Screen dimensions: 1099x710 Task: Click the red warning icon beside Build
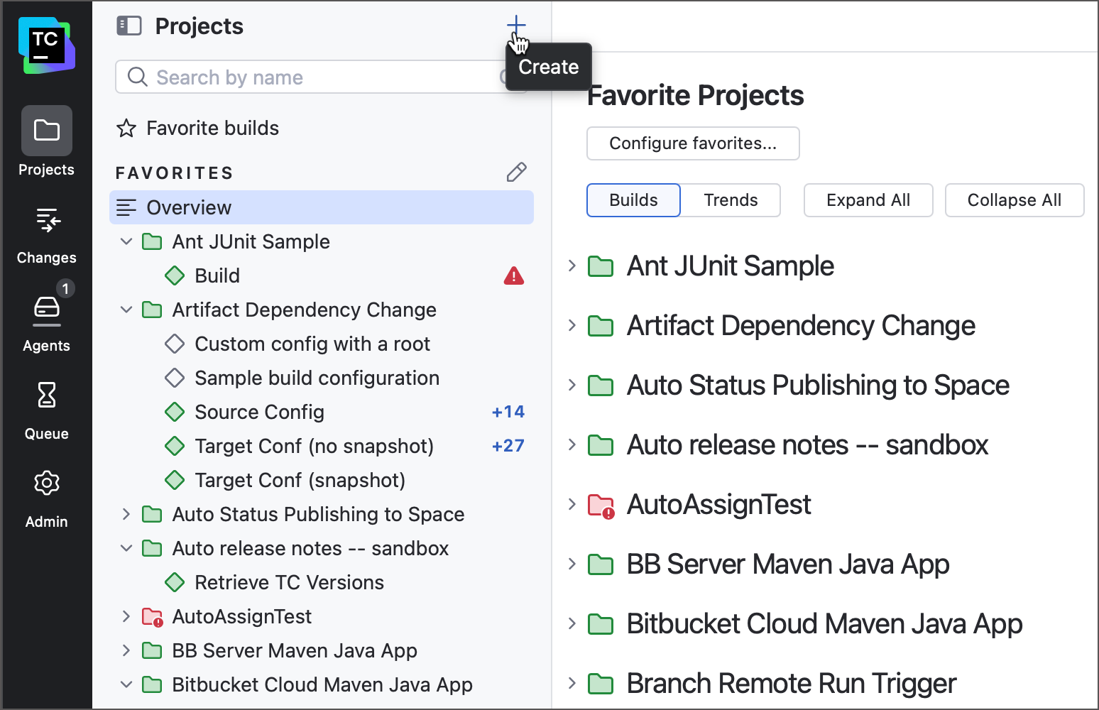(x=513, y=276)
